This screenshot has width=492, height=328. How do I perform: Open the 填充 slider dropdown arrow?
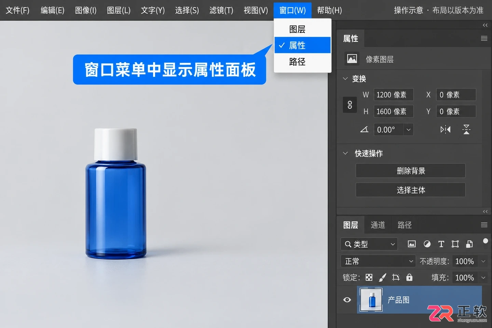tap(483, 278)
